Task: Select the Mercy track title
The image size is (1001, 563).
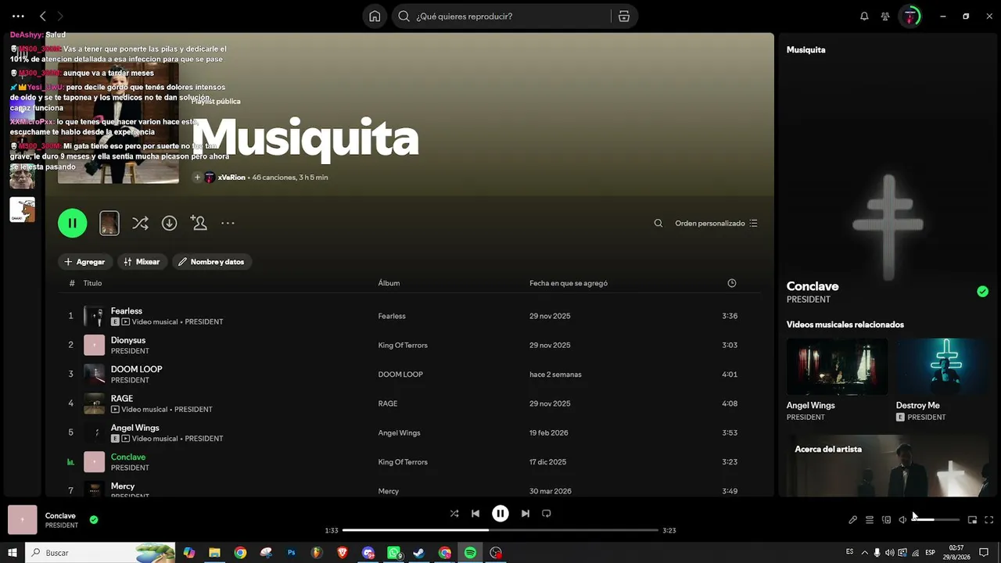Action: tap(123, 486)
